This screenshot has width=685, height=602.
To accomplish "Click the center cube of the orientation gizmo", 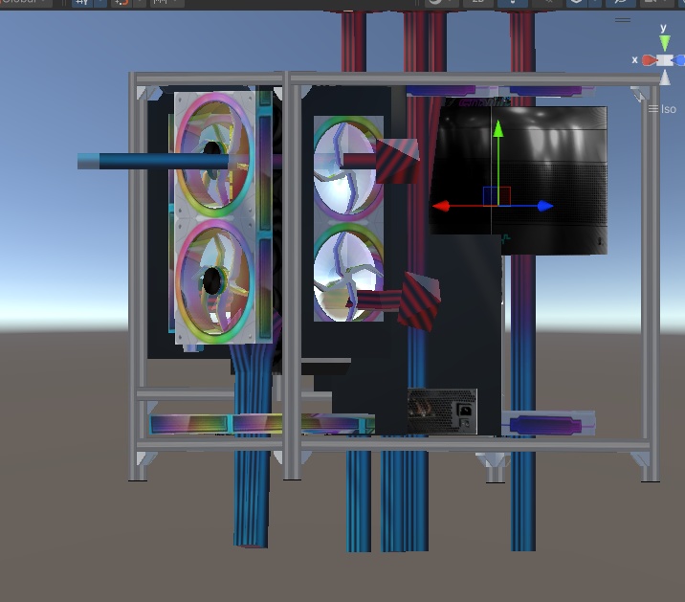I will pos(665,60).
